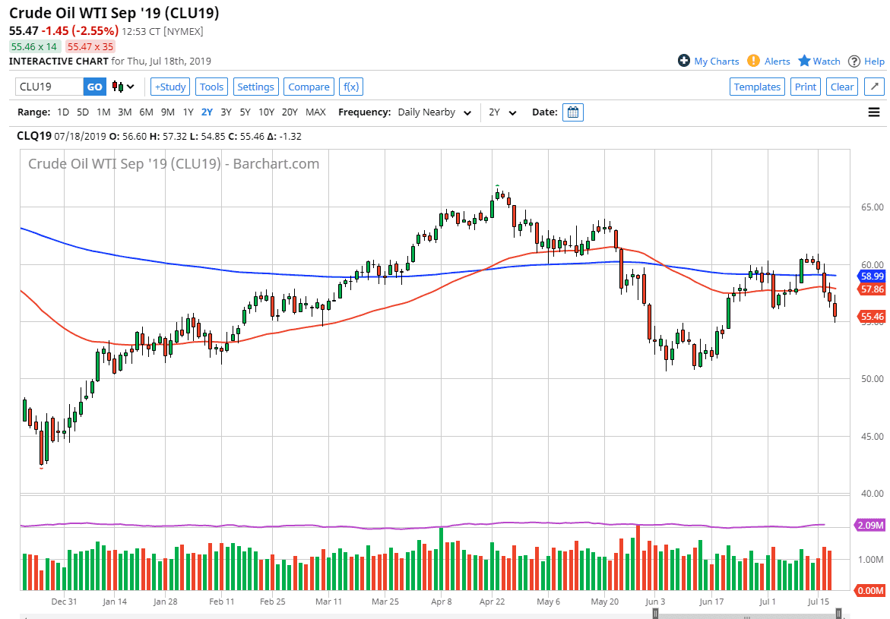890x619 pixels.
Task: Click the candlestick chart type icon
Action: [x=119, y=87]
